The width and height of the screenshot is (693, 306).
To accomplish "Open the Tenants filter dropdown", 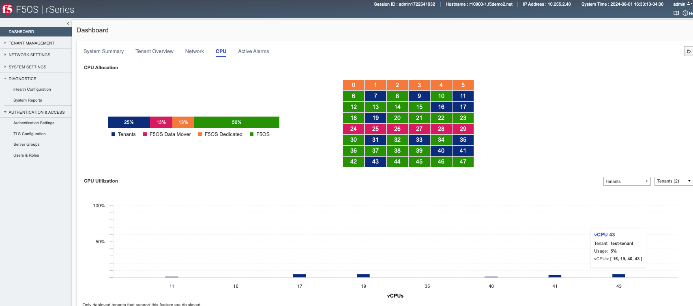I will click(627, 181).
